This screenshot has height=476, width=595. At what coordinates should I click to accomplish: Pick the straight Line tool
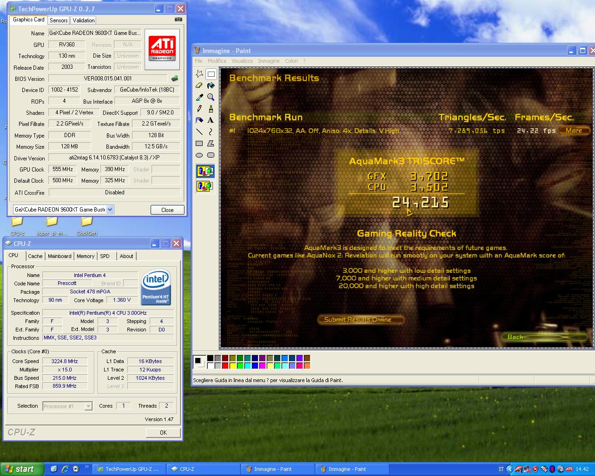199,132
